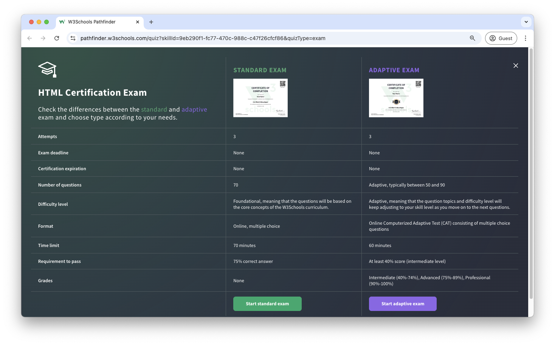555x345 pixels.
Task: Click the zoom magnifier icon in address bar
Action: [472, 38]
